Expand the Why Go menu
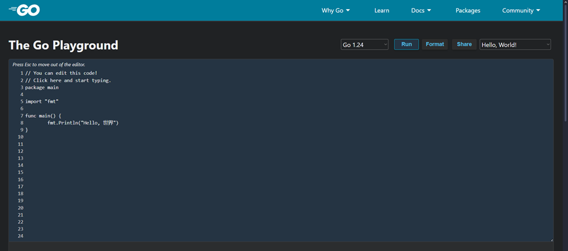The image size is (568, 251). (335, 10)
